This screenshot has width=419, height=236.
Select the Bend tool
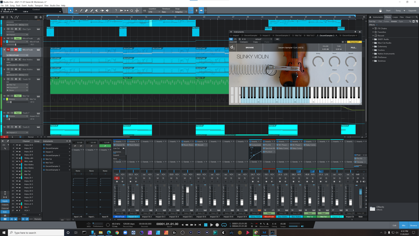click(102, 10)
